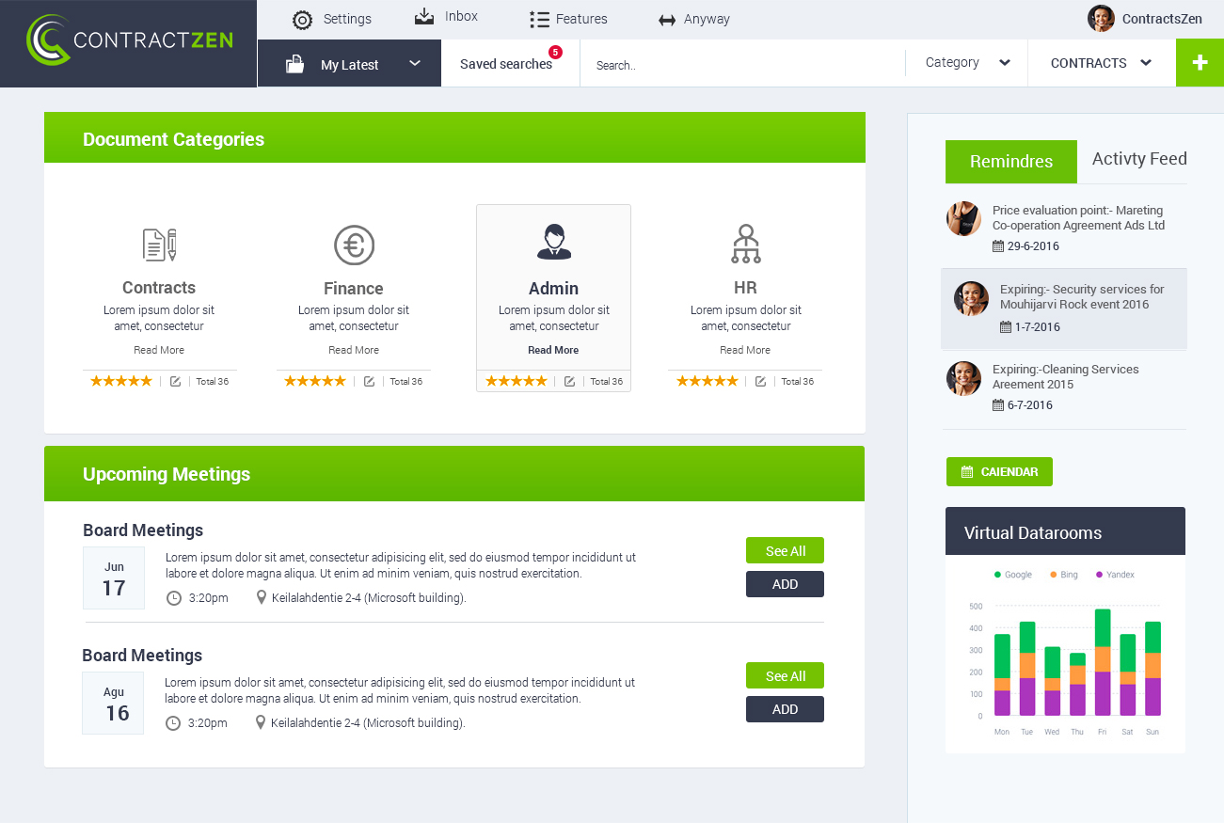
Task: Click the Agu 16 date tile
Action: click(x=113, y=703)
